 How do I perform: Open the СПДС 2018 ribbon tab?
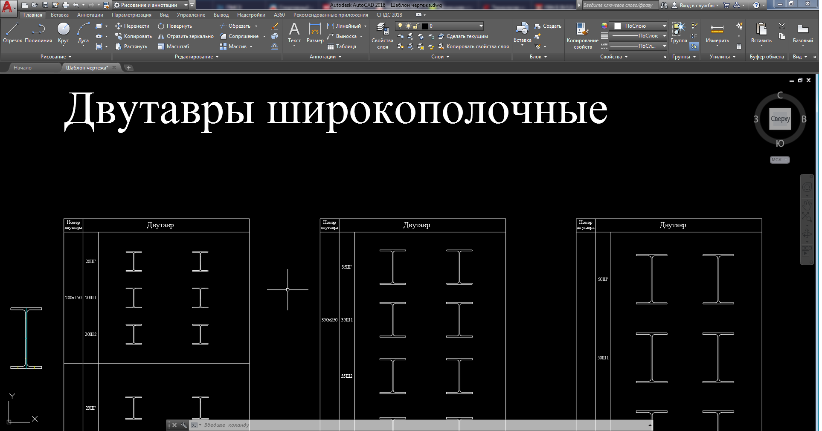point(389,15)
